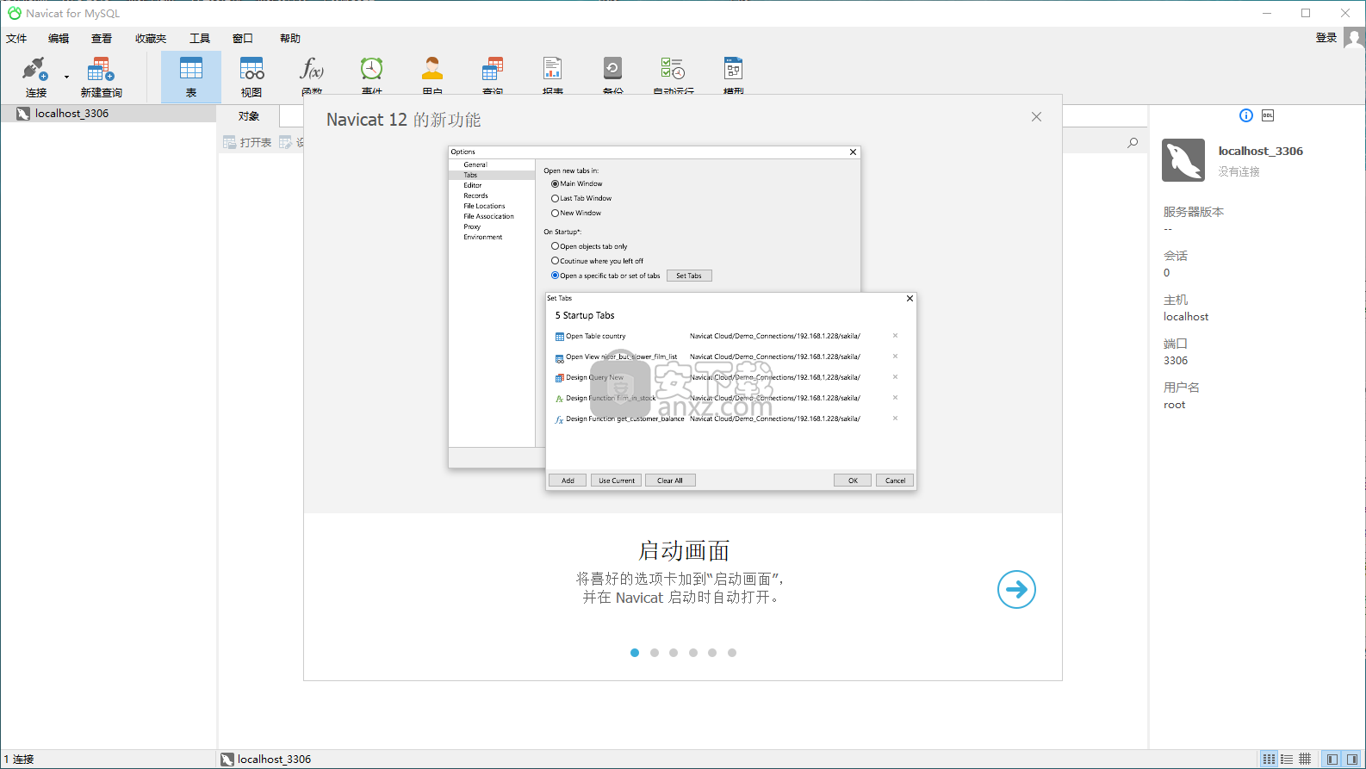
Task: Open the 工具 menu
Action: pyautogui.click(x=200, y=39)
